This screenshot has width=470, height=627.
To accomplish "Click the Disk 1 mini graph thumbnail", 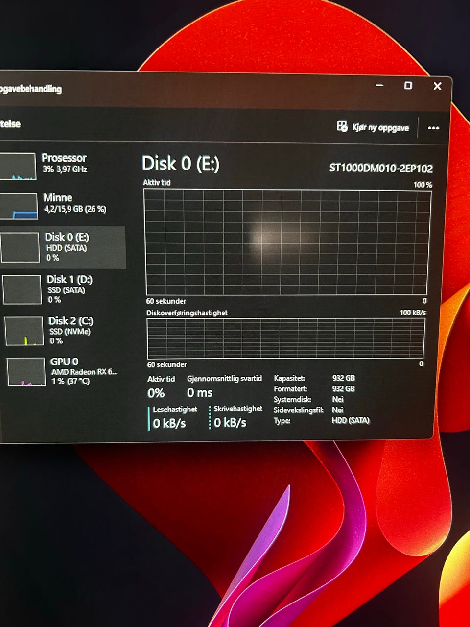I will coord(22,289).
